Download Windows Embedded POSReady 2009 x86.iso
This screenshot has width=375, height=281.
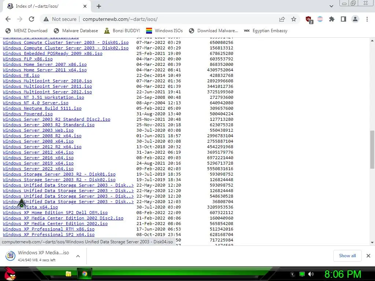53,53
